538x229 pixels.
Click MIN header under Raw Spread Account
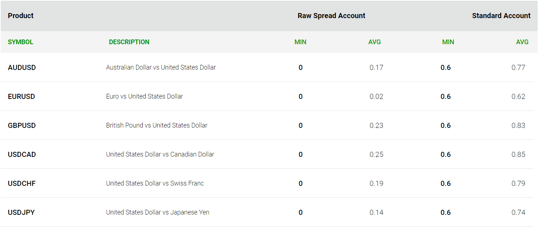[300, 42]
